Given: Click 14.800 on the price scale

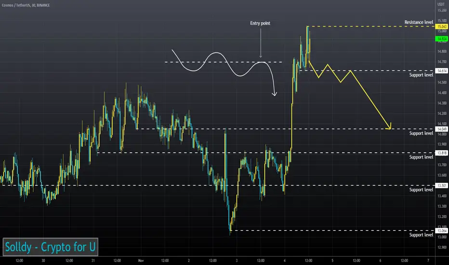Looking at the screenshot, I should click(442, 52).
